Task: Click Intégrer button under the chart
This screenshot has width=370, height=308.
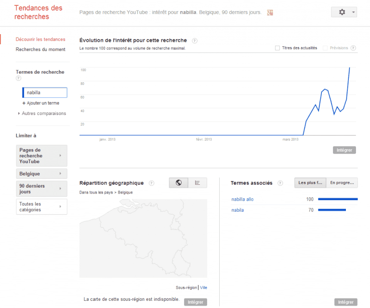Action: point(344,150)
